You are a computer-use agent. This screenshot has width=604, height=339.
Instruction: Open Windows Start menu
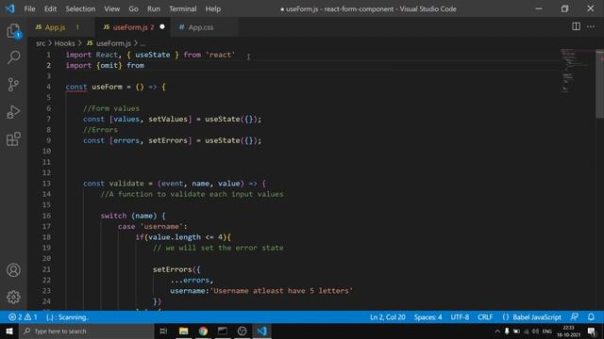9,331
